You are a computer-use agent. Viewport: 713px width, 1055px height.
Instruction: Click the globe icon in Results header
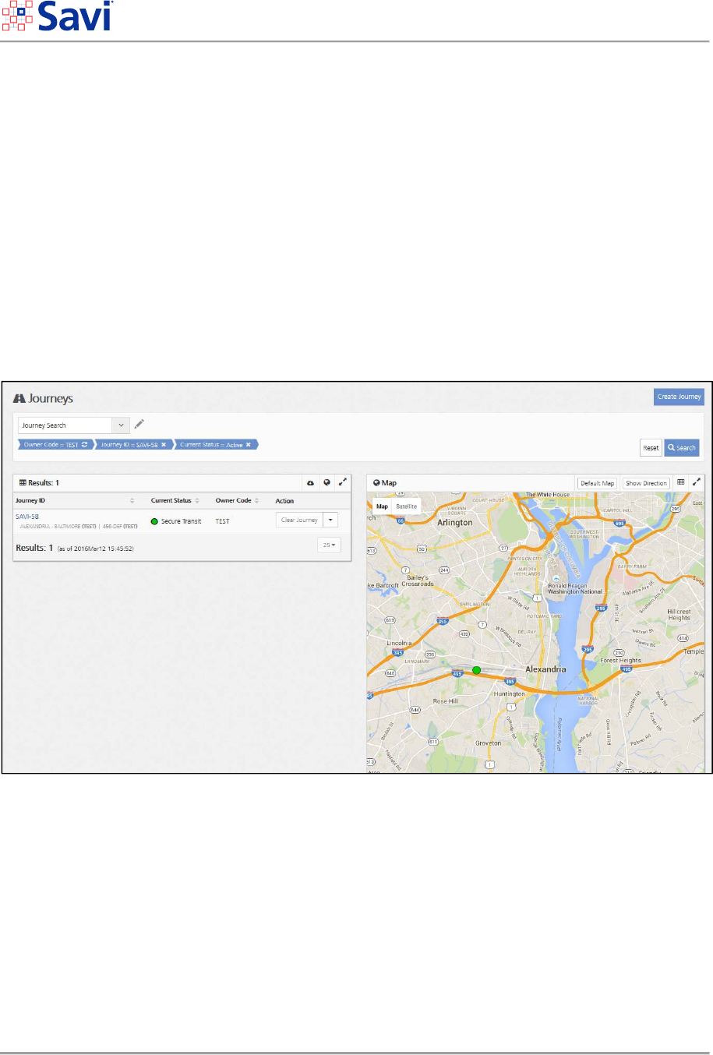point(326,483)
